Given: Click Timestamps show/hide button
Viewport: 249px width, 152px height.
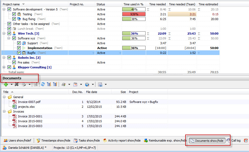Looking at the screenshot, I should click(x=53, y=140).
